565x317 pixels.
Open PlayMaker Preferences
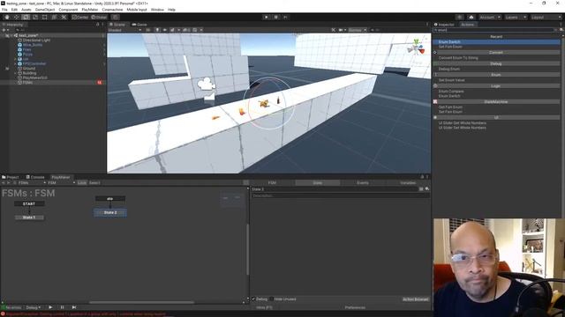(355, 307)
